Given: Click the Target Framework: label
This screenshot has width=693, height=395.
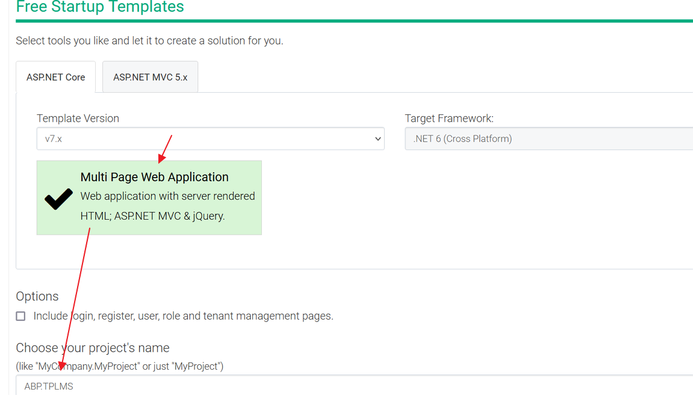Looking at the screenshot, I should 449,119.
